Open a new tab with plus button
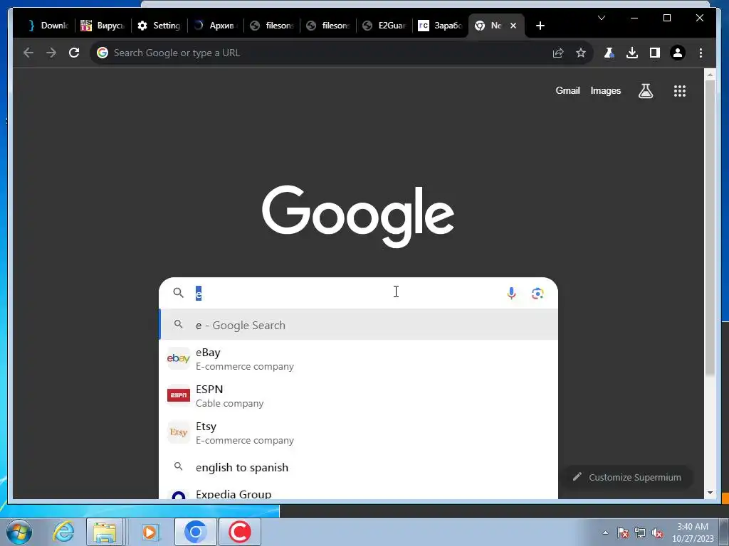This screenshot has width=729, height=546. [540, 26]
